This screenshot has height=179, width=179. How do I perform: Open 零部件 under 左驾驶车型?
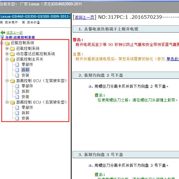click(x=27, y=86)
